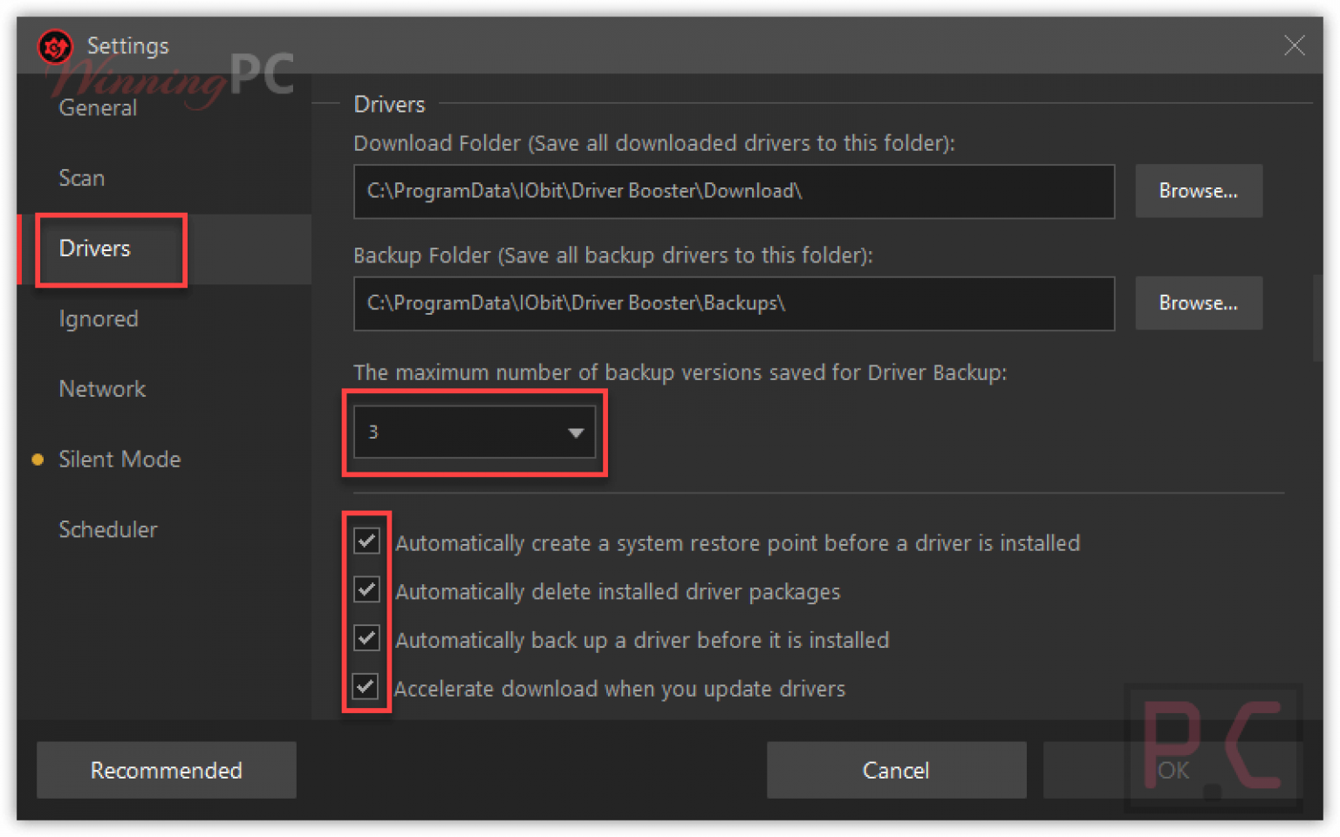Viewport: 1340px width, 837px height.
Task: Click the download folder path field
Action: coord(733,191)
